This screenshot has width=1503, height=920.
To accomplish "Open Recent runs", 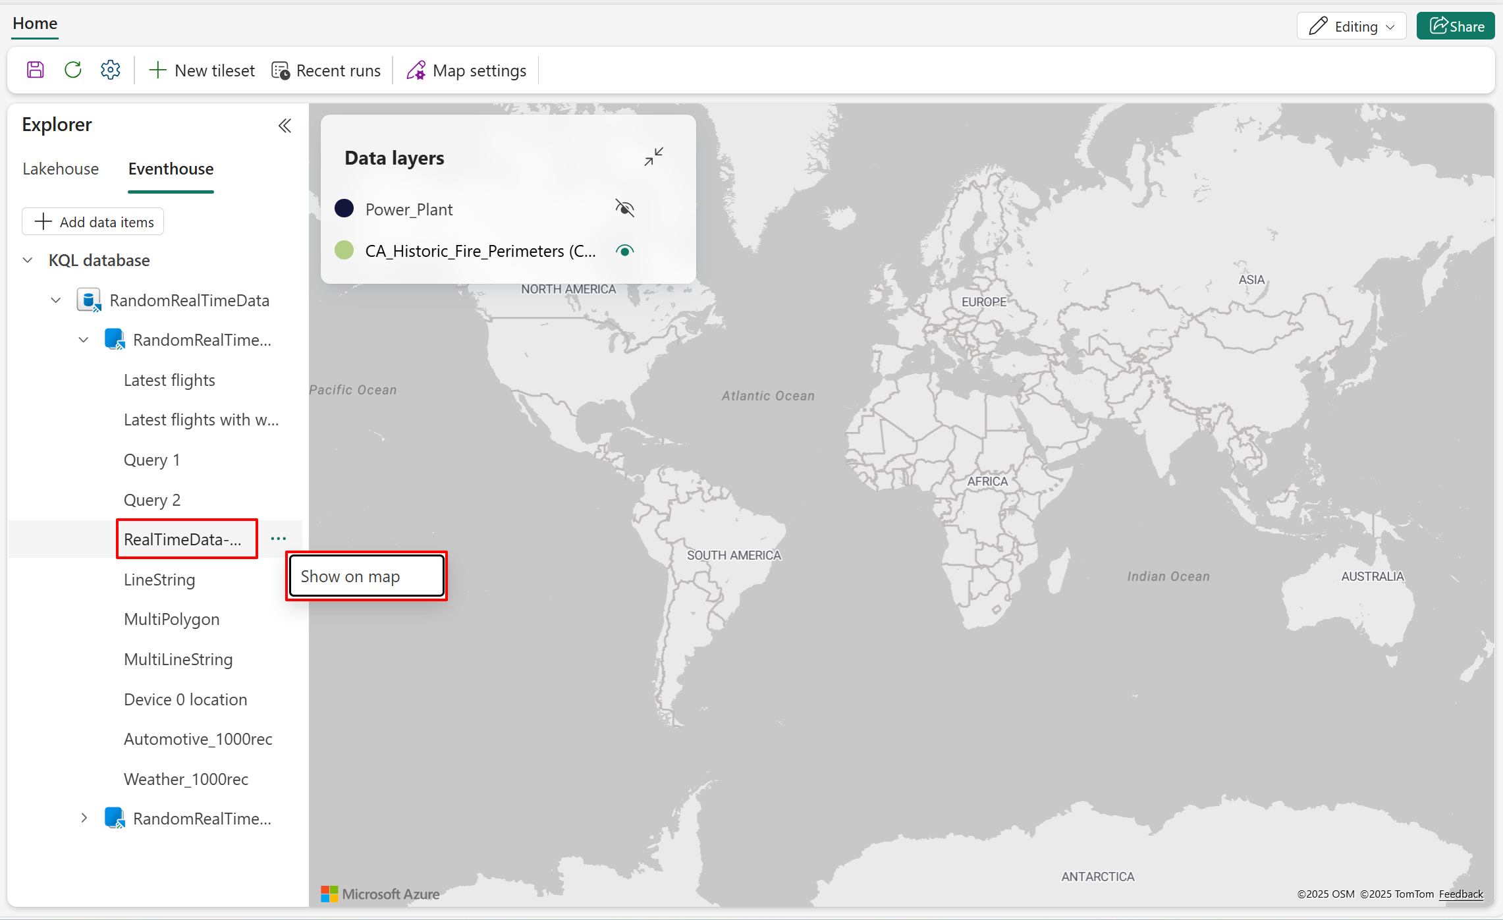I will tap(326, 70).
